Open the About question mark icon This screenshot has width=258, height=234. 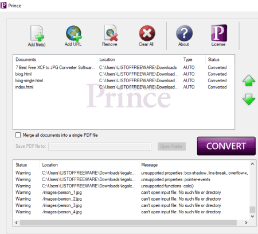pos(184,33)
